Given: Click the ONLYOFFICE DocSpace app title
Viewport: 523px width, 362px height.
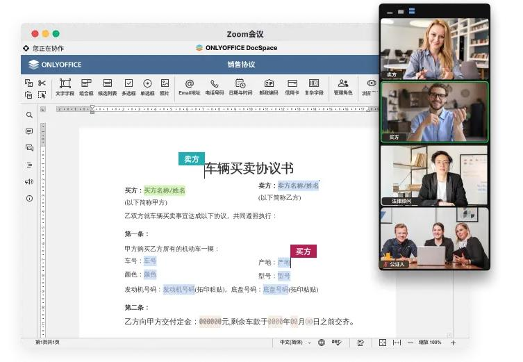Looking at the screenshot, I should click(236, 48).
